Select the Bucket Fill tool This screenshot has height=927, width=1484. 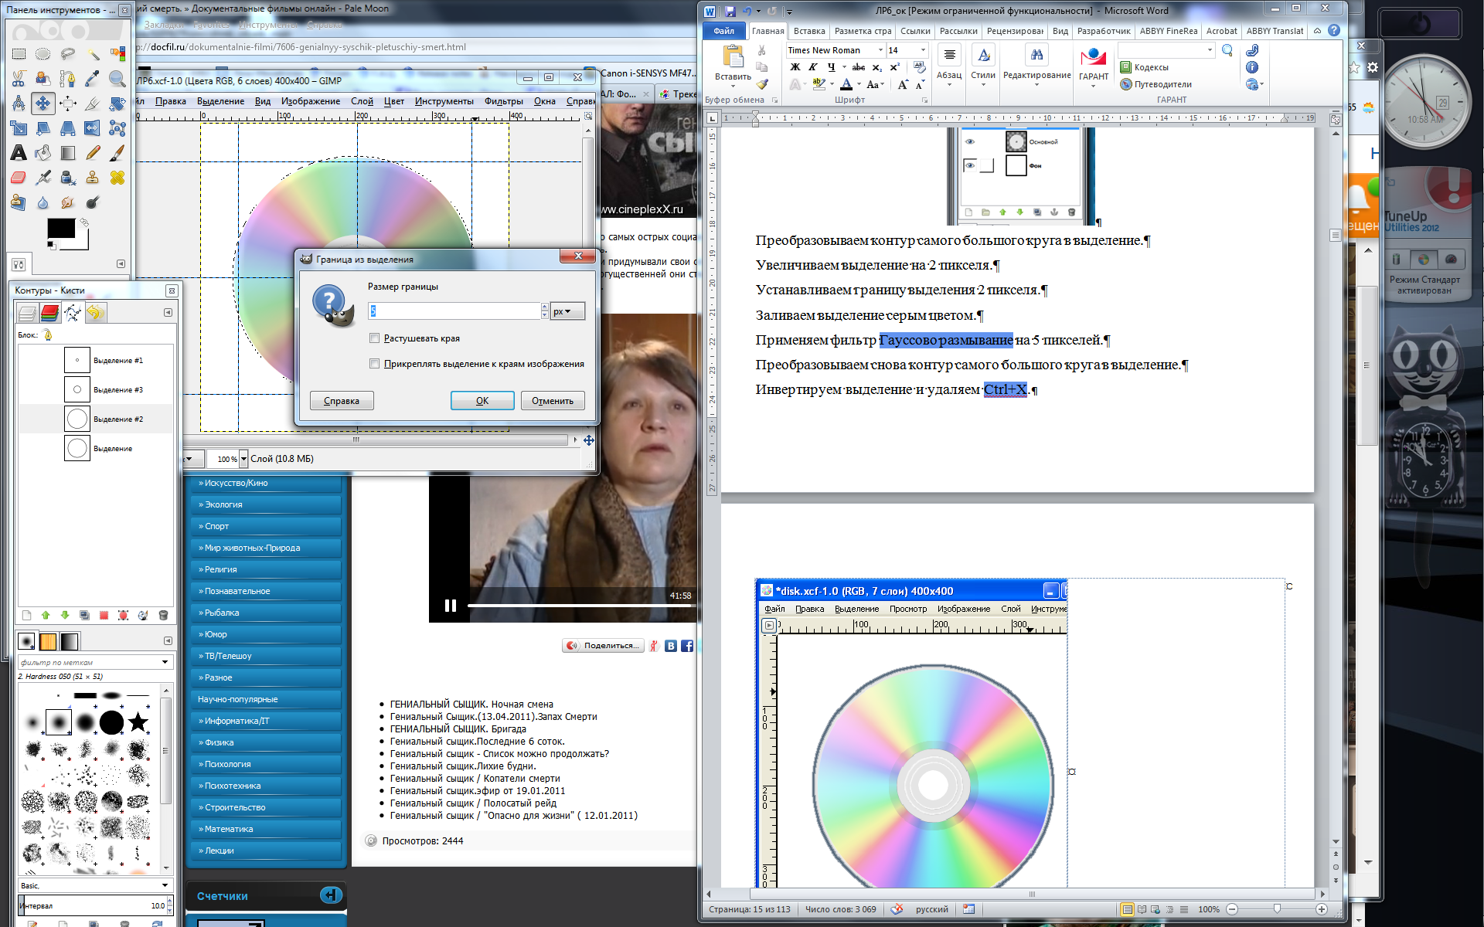(43, 153)
